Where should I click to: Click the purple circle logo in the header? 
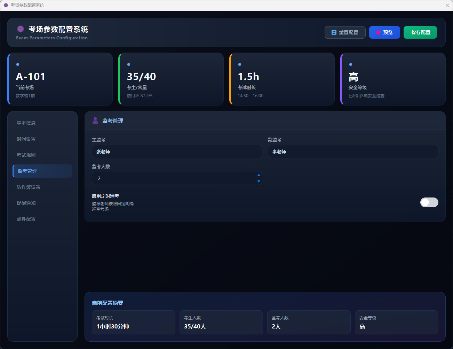[21, 29]
